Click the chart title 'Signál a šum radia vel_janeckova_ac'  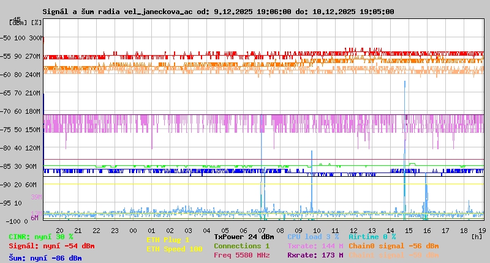point(118,12)
